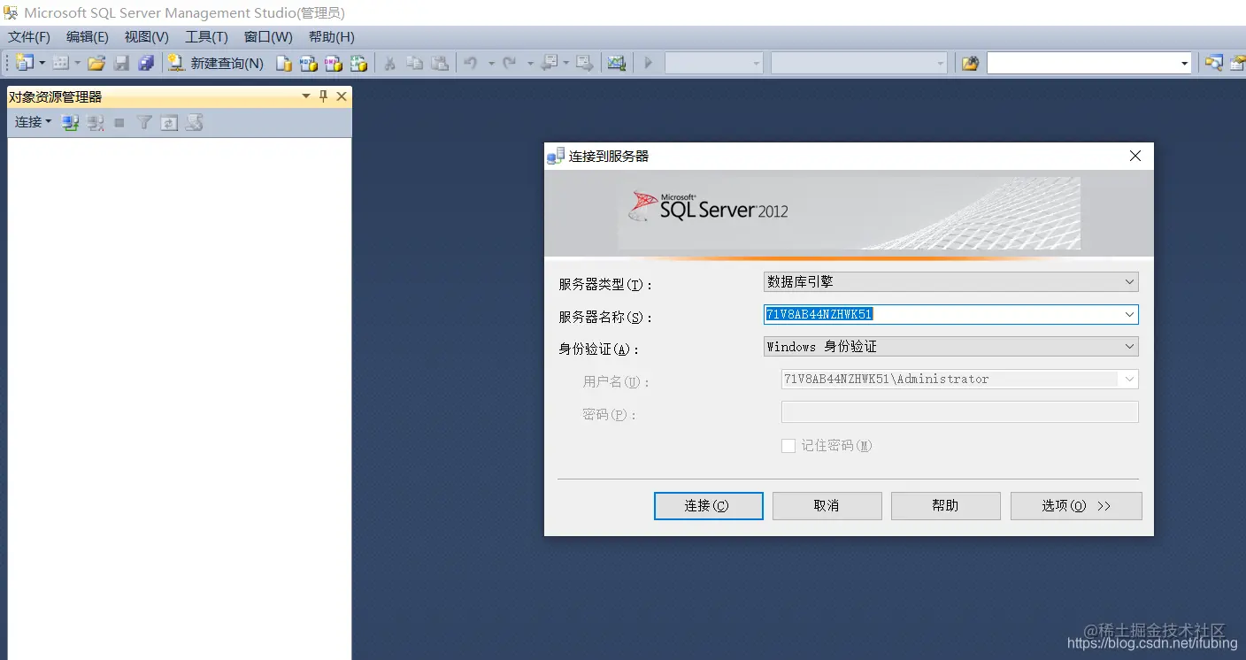Open the 服务器类型 dropdown
This screenshot has width=1246, height=660.
point(951,281)
